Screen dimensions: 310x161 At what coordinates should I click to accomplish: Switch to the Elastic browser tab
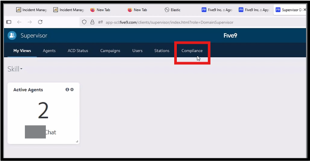click(172, 10)
